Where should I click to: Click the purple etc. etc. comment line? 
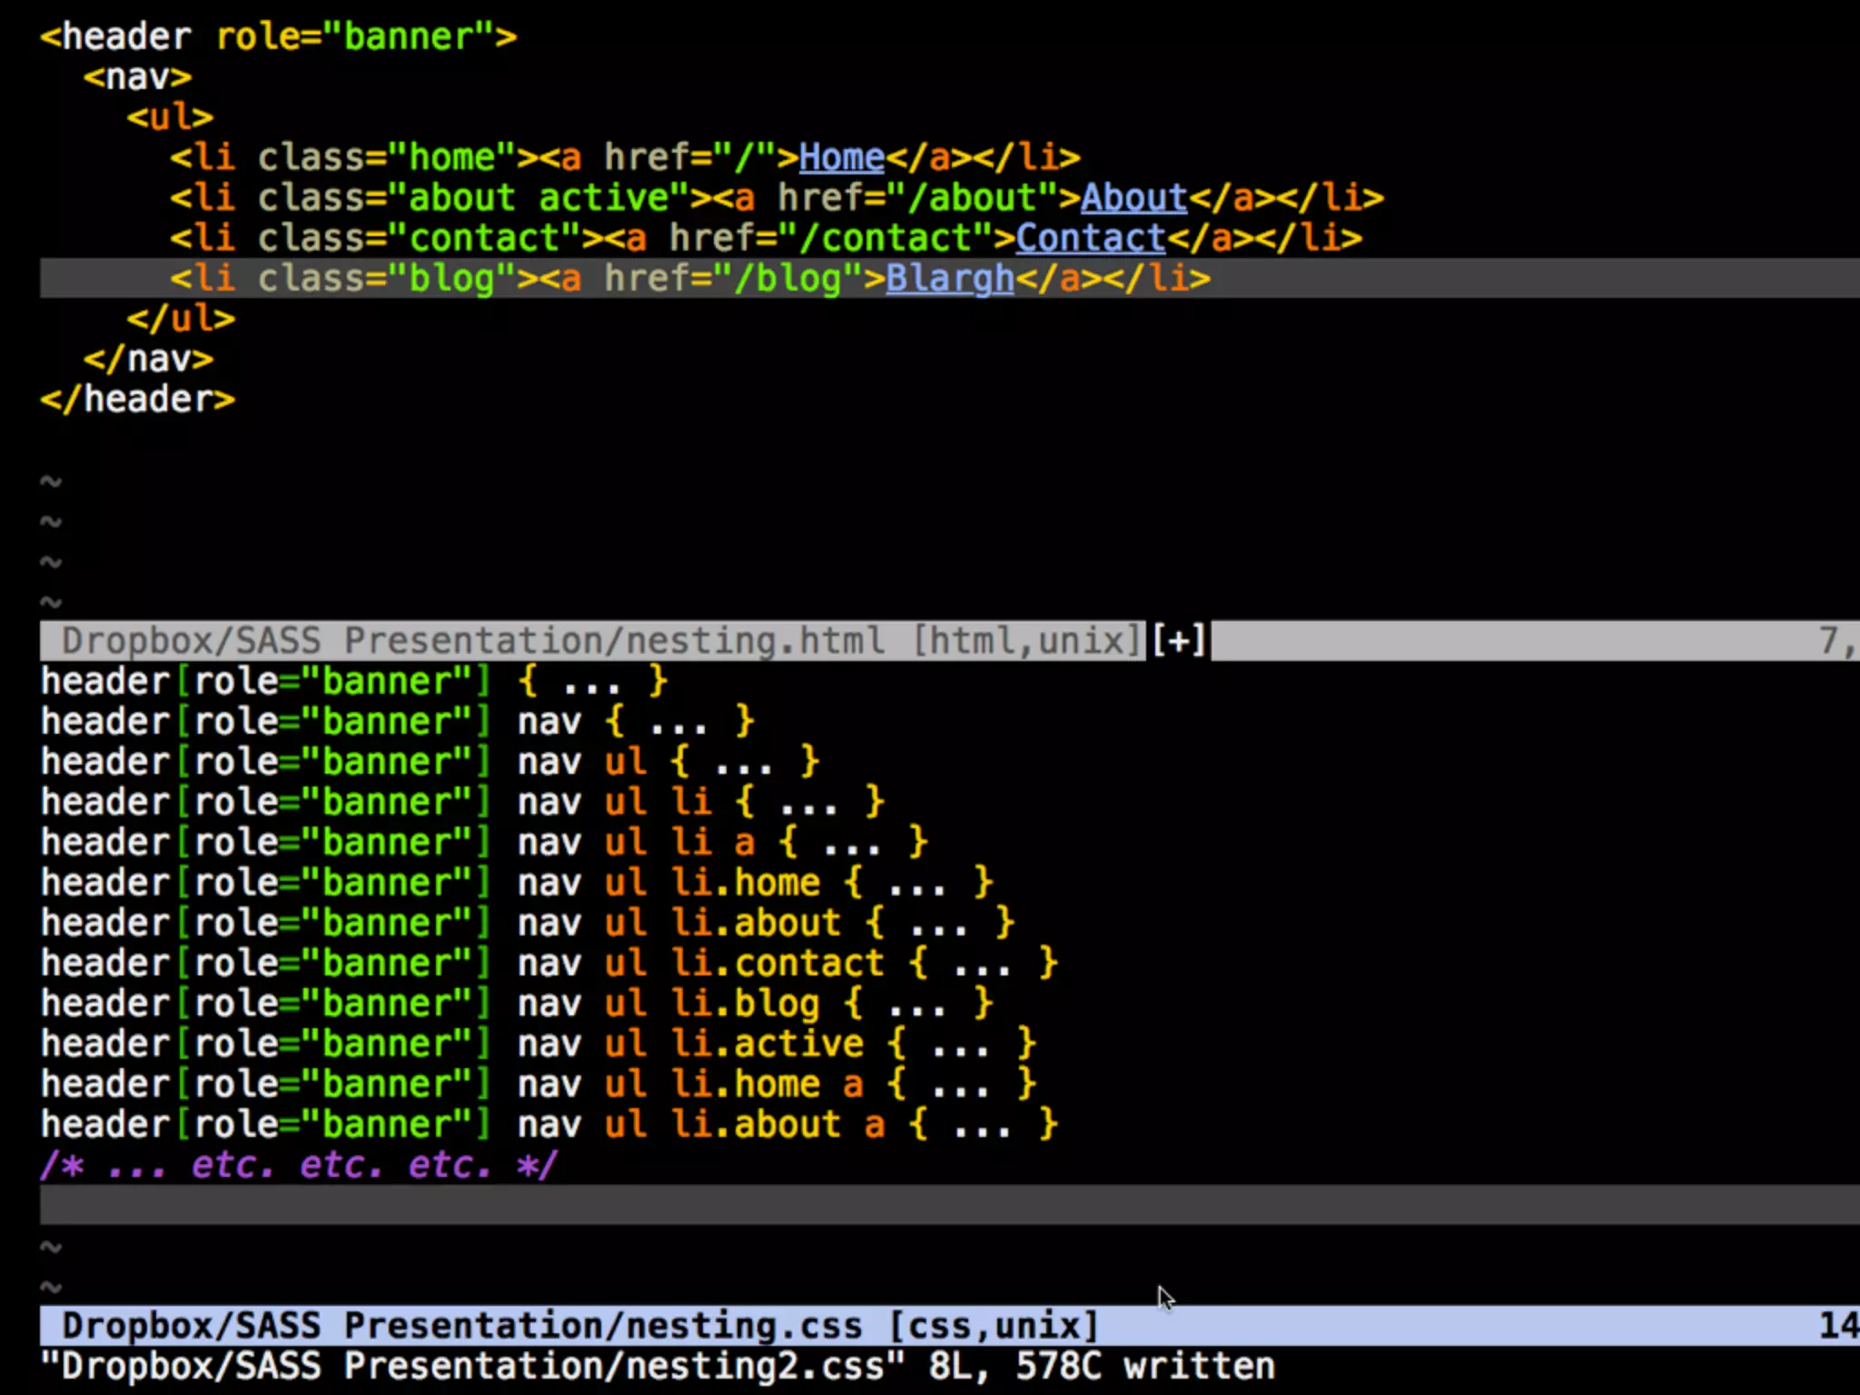click(300, 1165)
